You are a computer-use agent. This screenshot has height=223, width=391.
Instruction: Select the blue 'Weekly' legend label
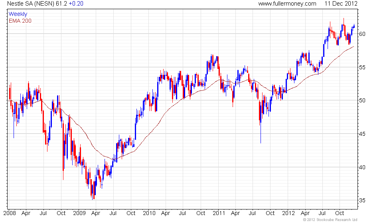[18, 14]
